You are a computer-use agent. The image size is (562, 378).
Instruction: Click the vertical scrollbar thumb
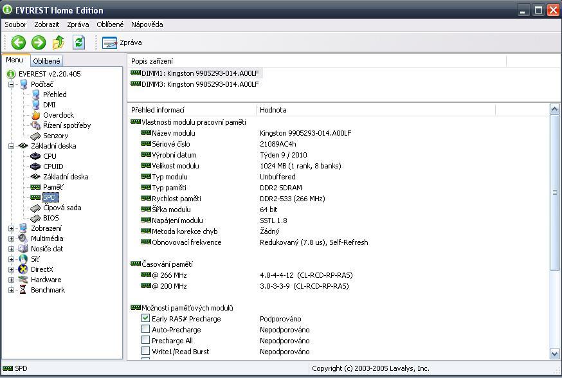click(x=554, y=192)
